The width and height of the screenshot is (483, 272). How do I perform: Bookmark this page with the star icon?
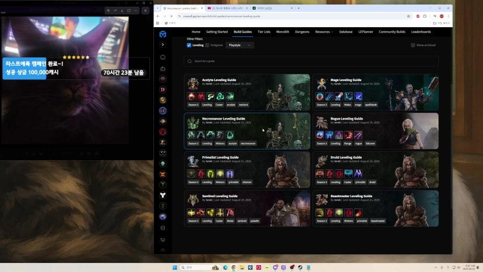408,16
